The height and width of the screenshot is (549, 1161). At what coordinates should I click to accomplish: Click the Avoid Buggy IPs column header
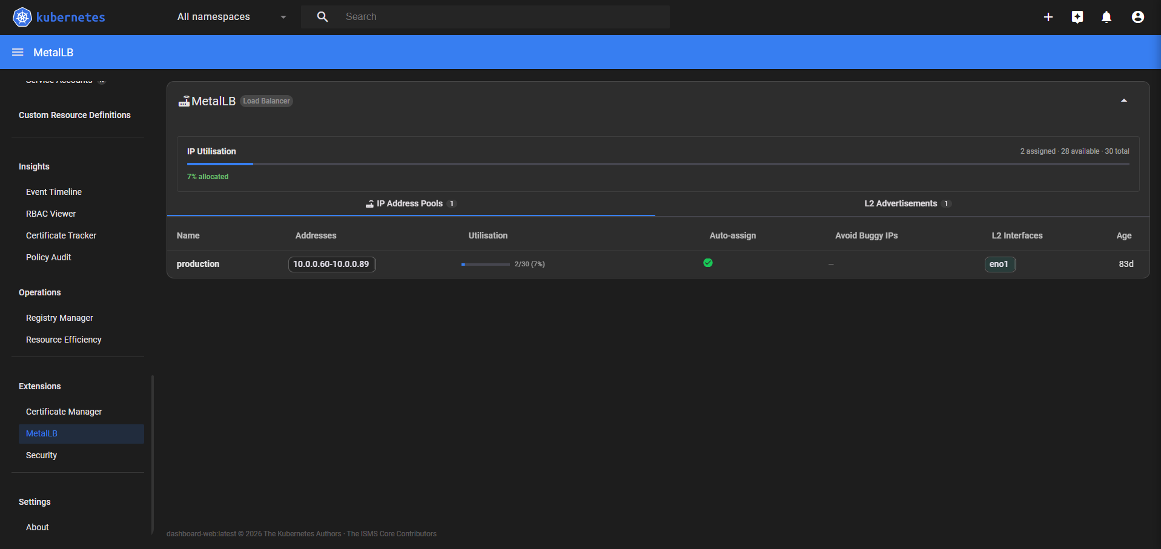coord(867,235)
